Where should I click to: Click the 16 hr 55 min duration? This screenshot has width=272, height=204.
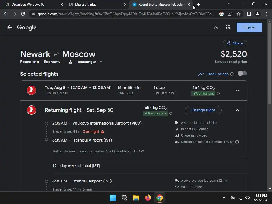[x=129, y=88]
